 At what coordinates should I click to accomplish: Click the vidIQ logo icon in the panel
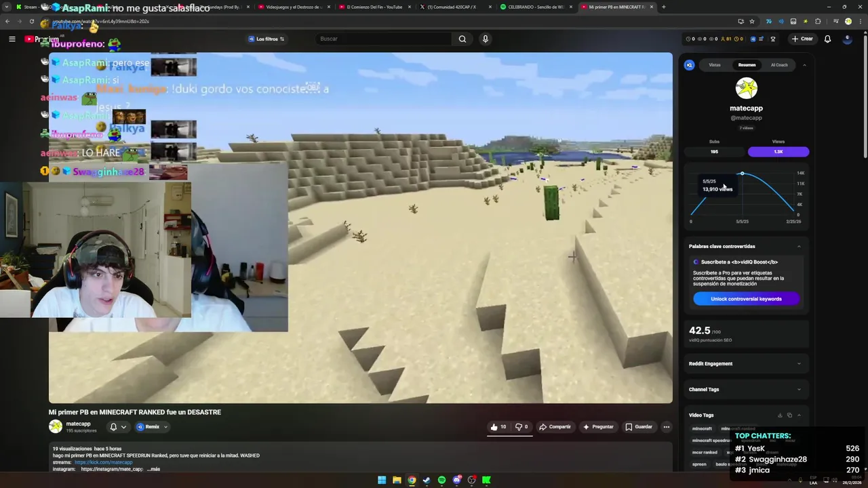[x=690, y=65]
